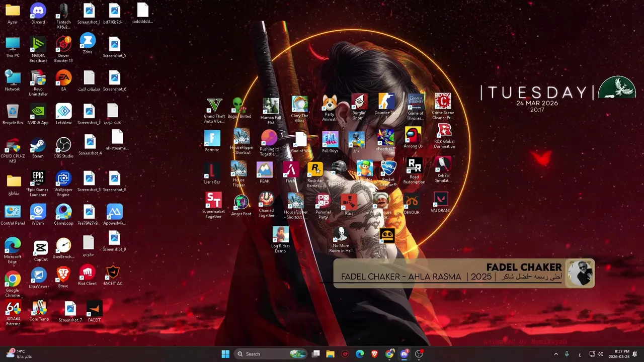Launch the Rust game shortcut
Screen dimensions: 644x362
(x=349, y=205)
